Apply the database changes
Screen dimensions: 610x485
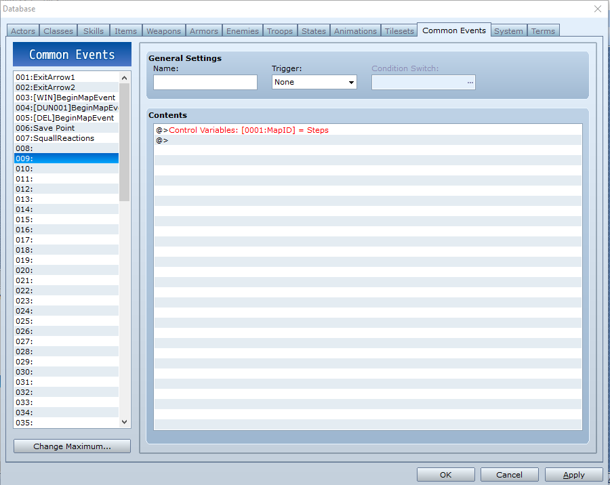tap(573, 475)
